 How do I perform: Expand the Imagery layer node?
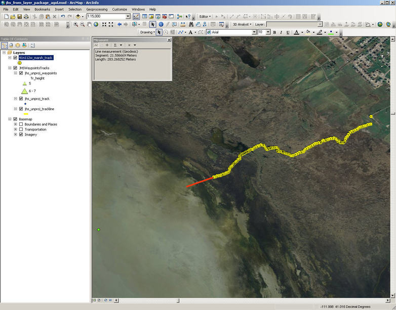click(x=15, y=135)
